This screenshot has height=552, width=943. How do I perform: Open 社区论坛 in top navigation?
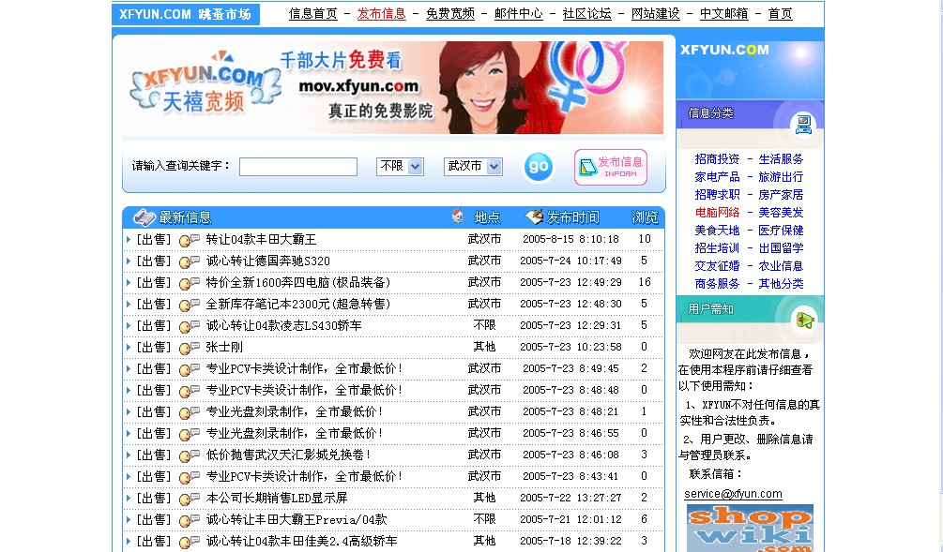click(587, 14)
